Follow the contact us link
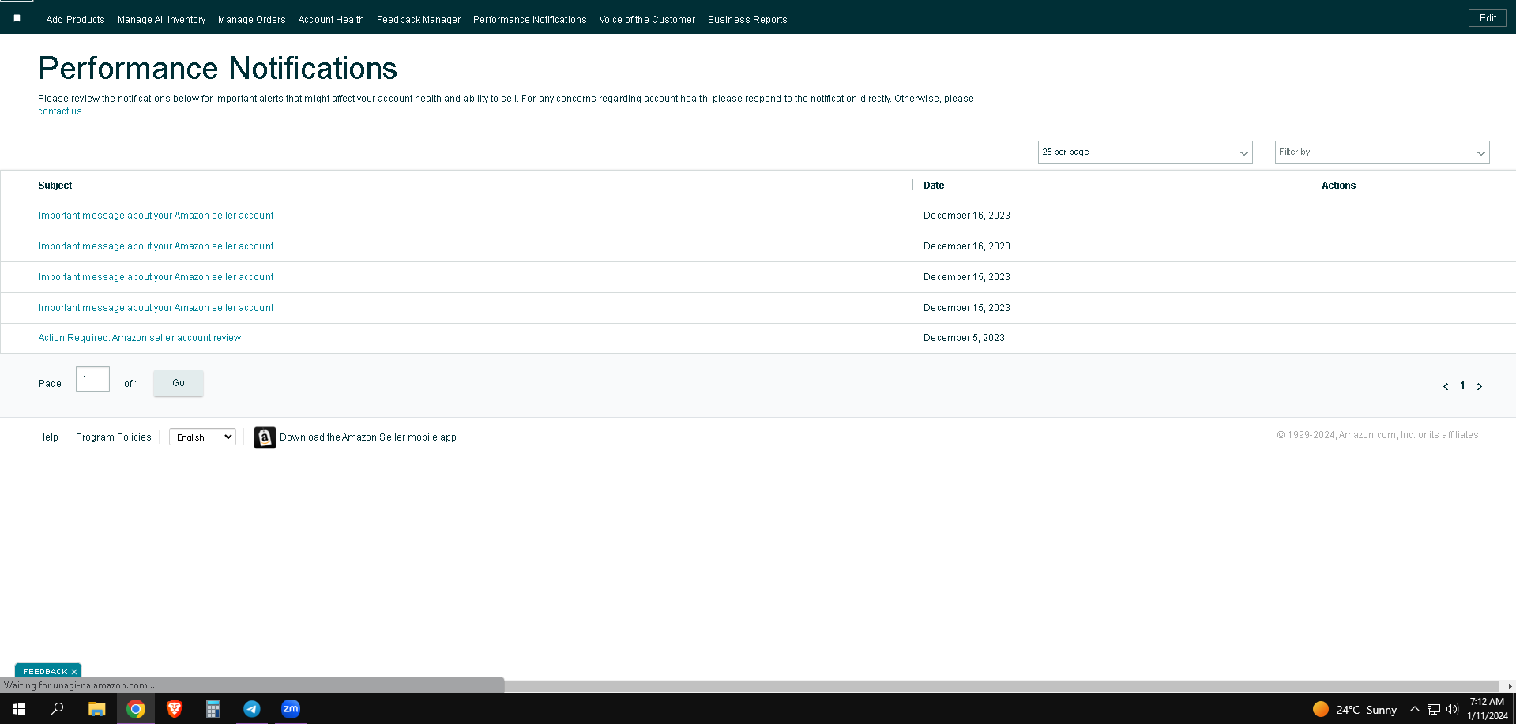1516x724 pixels. click(x=60, y=111)
